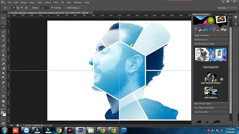This screenshot has height=134, width=239.
Task: Select the Crop tool
Action: (x=3, y=36)
